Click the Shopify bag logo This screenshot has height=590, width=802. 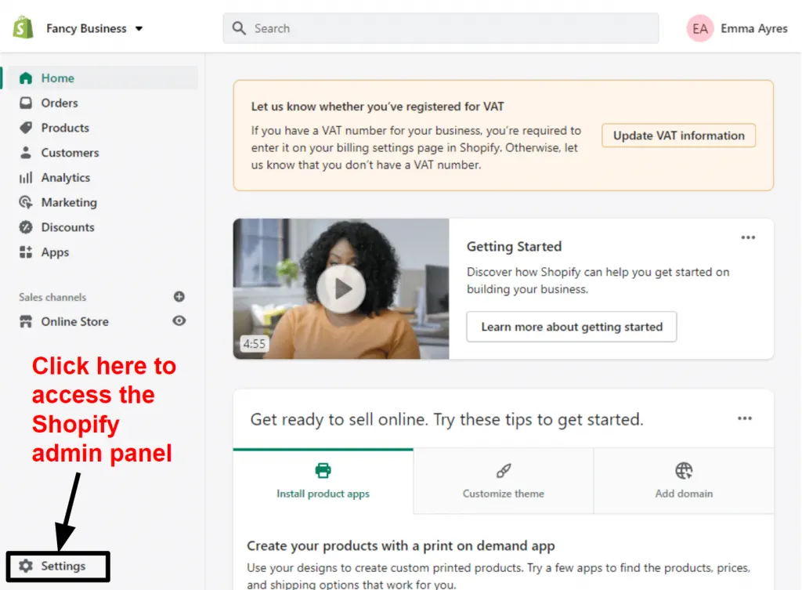click(x=23, y=27)
